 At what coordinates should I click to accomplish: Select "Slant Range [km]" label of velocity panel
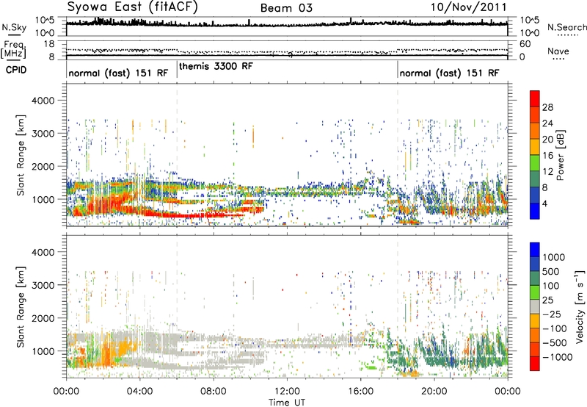click(21, 306)
